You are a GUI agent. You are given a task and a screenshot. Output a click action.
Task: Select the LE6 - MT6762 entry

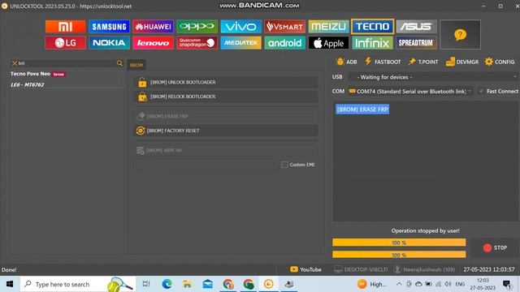coord(27,84)
